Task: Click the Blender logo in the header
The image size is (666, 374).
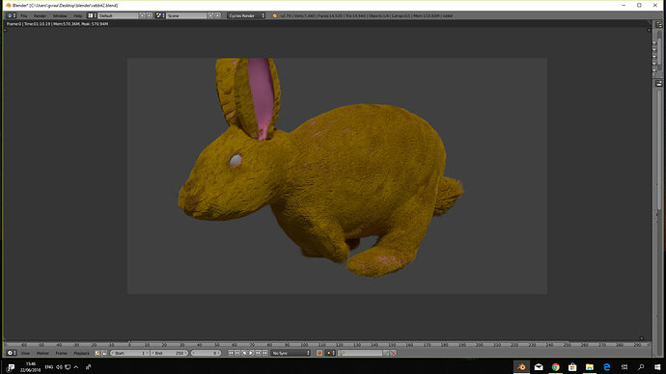Action: pyautogui.click(x=275, y=15)
